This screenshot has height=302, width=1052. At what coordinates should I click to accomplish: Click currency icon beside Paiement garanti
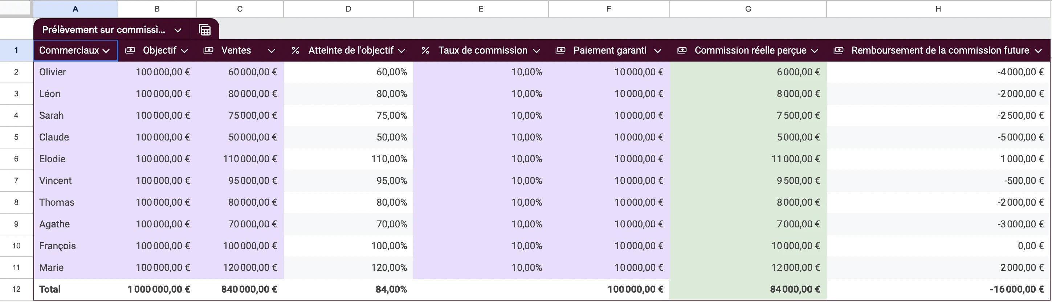(560, 50)
